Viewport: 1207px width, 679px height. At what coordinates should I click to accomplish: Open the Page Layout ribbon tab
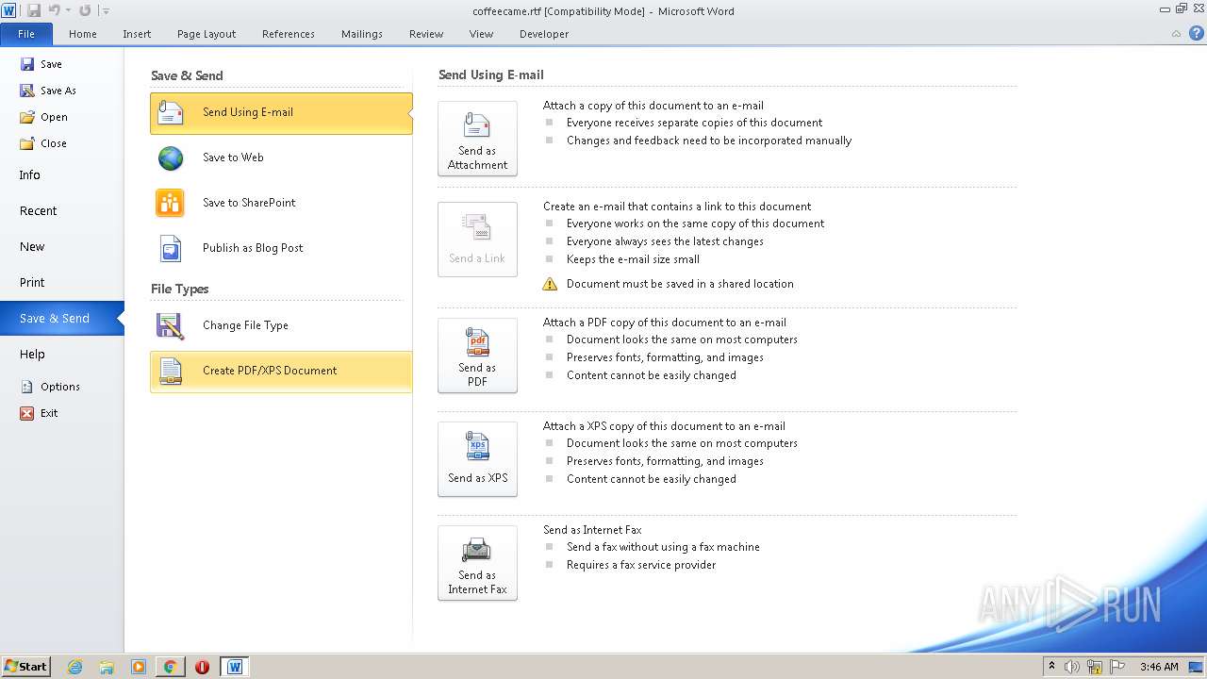click(x=207, y=34)
